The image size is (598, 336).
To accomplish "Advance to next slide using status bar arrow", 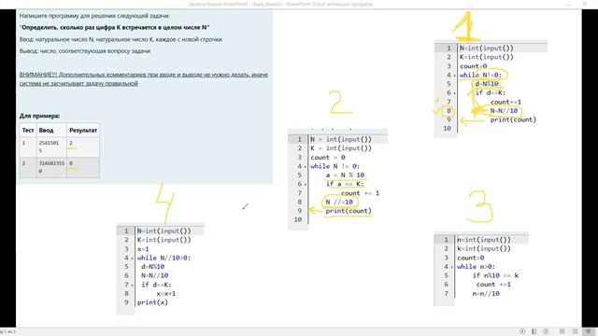I will pos(546,331).
